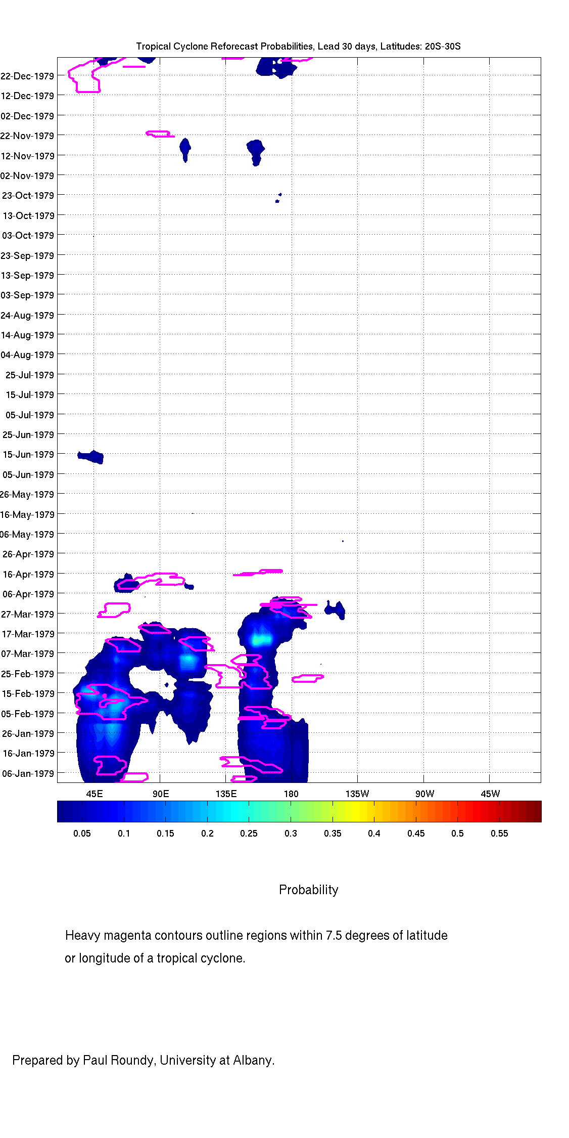The height and width of the screenshot is (1138, 569).
Task: Click the 03-Oct-1979 date label
Action: click(x=28, y=236)
